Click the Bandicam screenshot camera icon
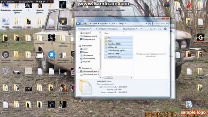Image resolution: width=208 pixels, height=117 pixels. (41, 2)
